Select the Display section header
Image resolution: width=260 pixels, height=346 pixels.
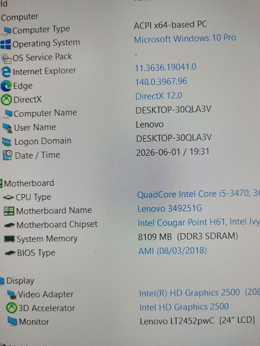coord(20,281)
